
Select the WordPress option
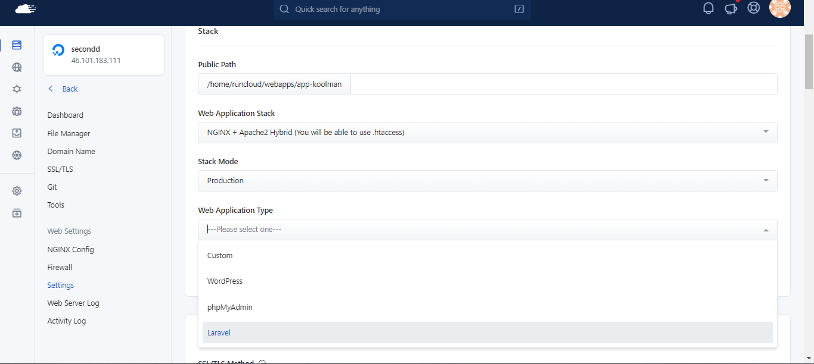(487, 281)
